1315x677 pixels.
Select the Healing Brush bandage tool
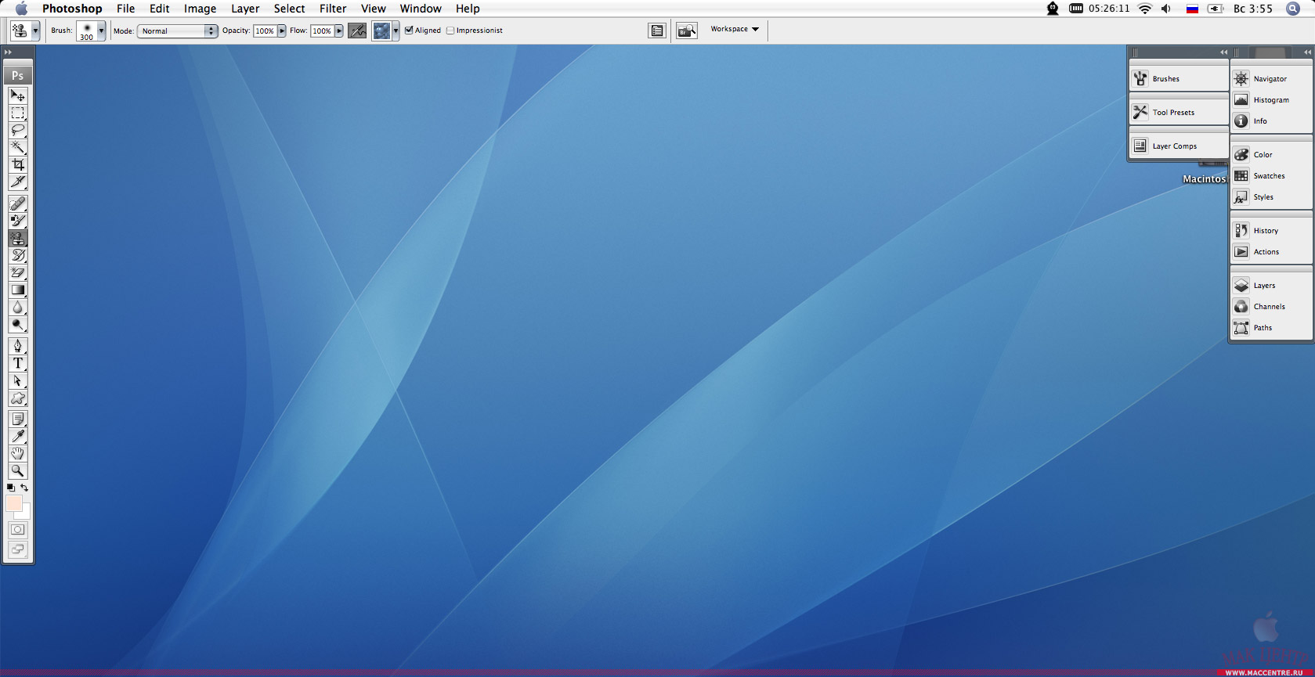pos(17,203)
